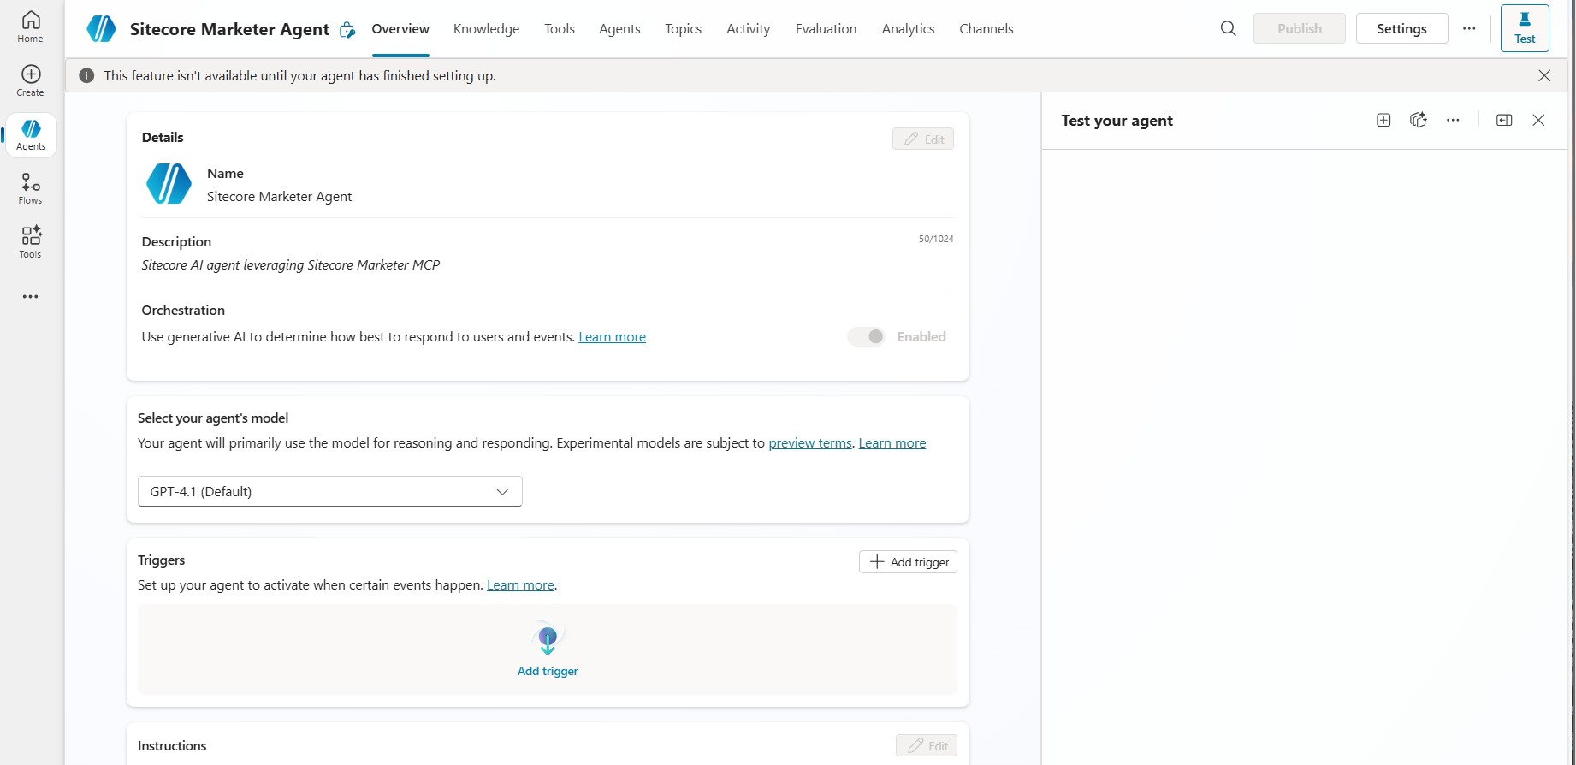Click the Add trigger button with plus
The width and height of the screenshot is (1576, 765).
click(x=908, y=562)
